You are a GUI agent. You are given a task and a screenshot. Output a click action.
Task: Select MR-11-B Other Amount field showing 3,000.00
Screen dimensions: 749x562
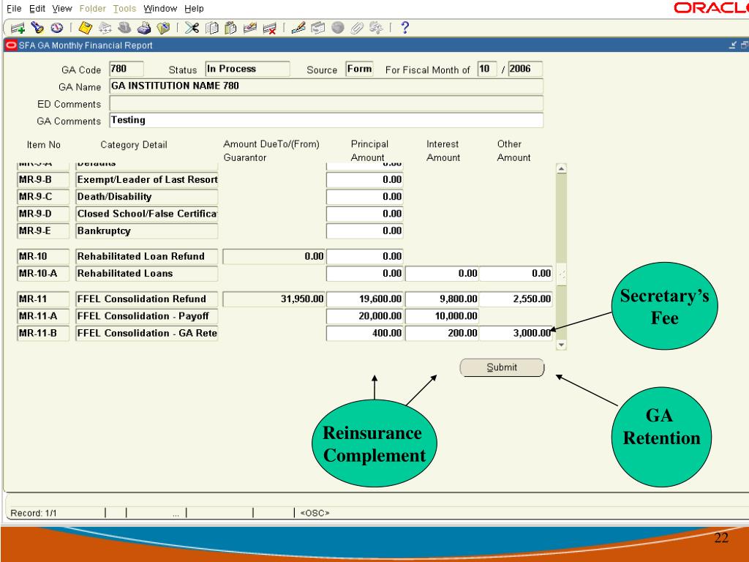516,333
